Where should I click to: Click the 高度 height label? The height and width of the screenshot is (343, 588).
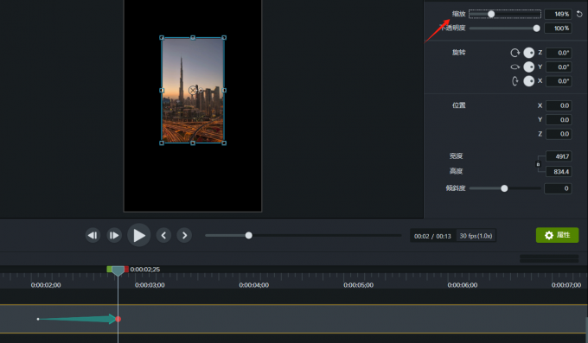click(457, 171)
